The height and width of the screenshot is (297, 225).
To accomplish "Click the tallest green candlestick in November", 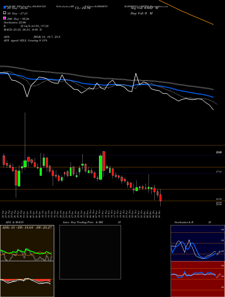I will tap(100, 168).
